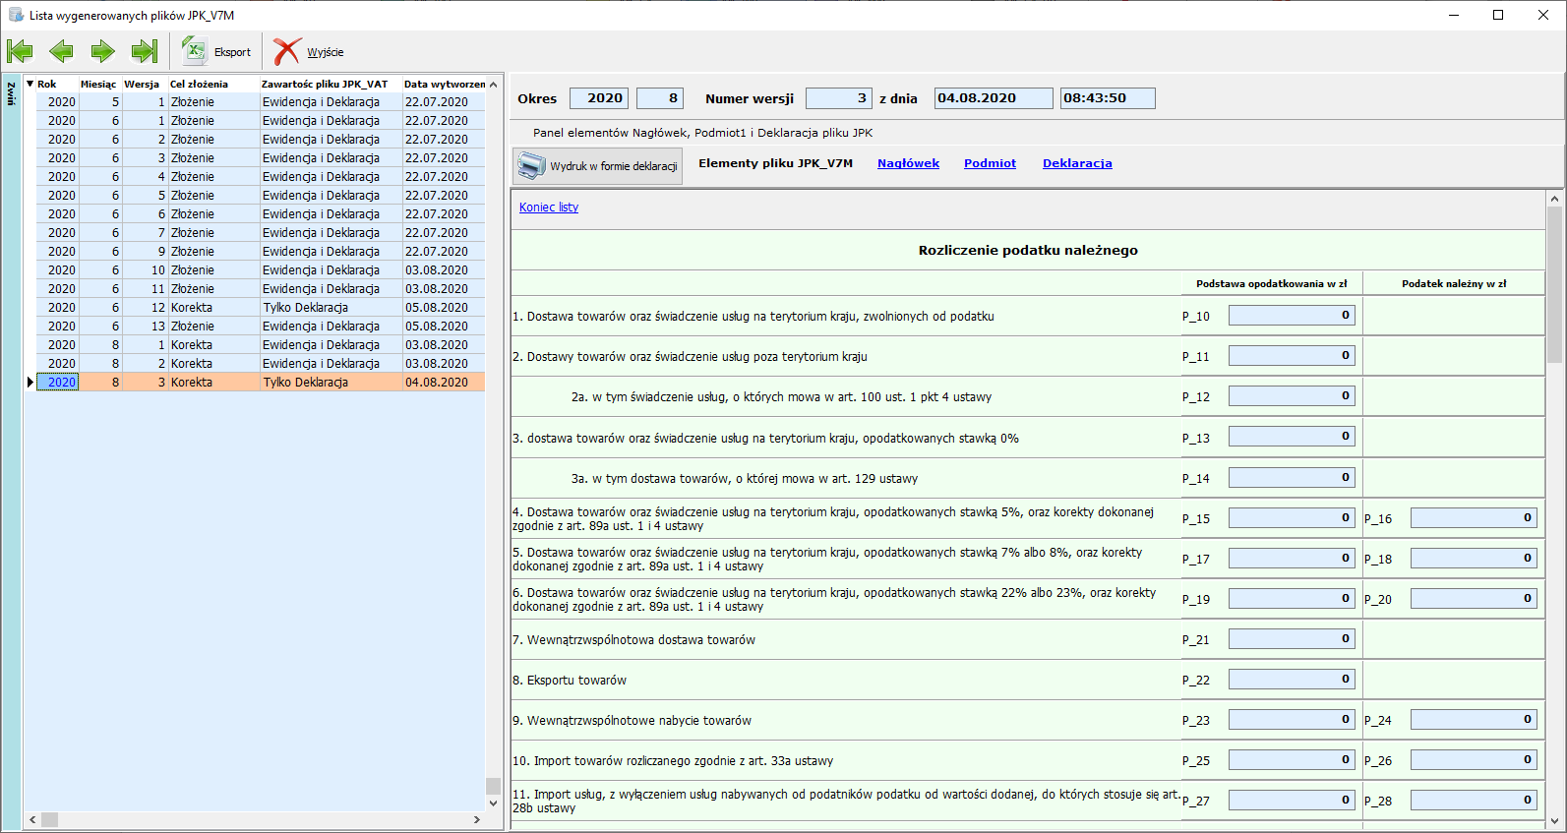Maximize the JPK_V7M list window
Screen dimensions: 1567x833
(1498, 15)
